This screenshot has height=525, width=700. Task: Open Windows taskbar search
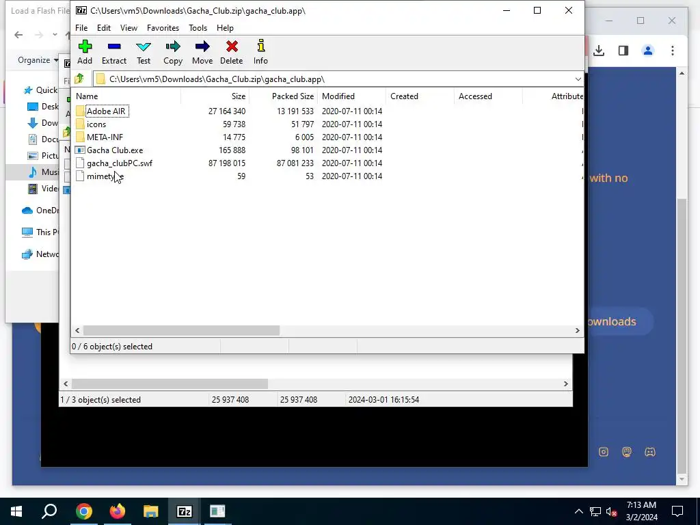tap(49, 511)
